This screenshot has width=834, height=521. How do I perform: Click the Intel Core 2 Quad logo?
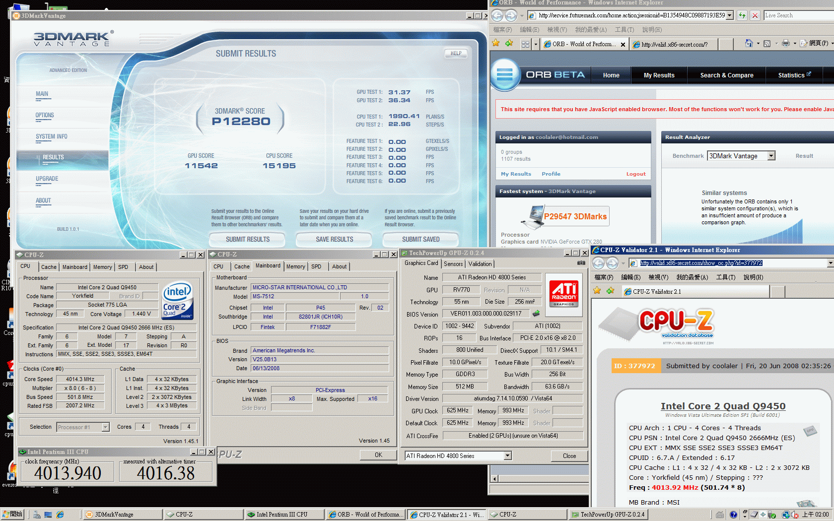(x=178, y=301)
